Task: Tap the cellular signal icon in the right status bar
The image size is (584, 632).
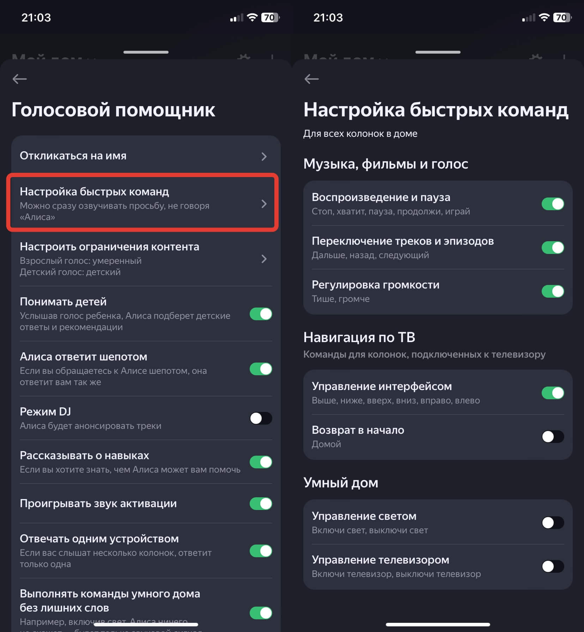Action: (x=528, y=18)
